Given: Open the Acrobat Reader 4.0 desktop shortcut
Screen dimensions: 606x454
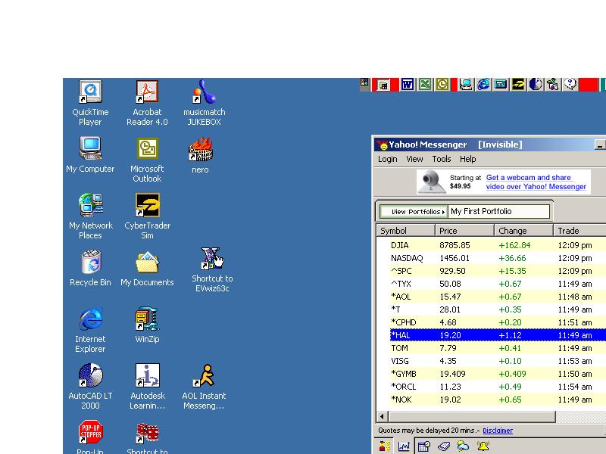Looking at the screenshot, I should click(x=147, y=102).
